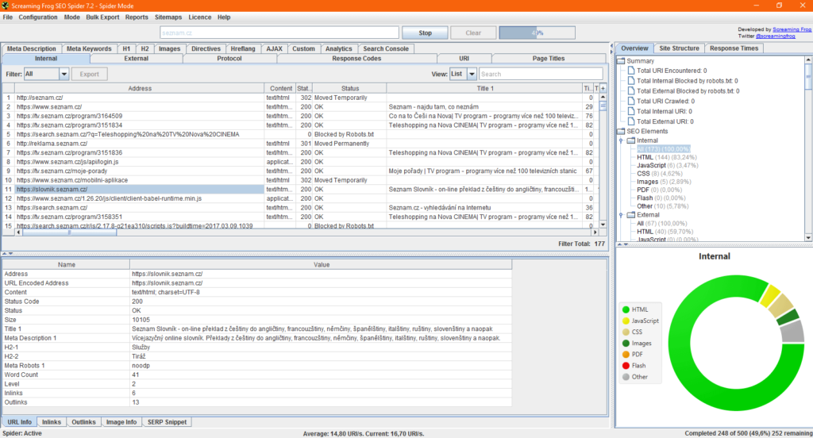Switch to the Directives tab
The image size is (813, 438).
pyautogui.click(x=206, y=48)
